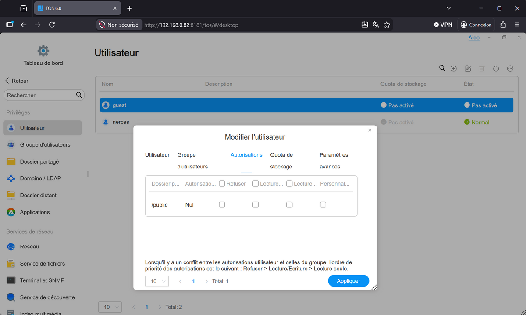Open a new browser tab
This screenshot has width=526, height=315.
click(129, 8)
